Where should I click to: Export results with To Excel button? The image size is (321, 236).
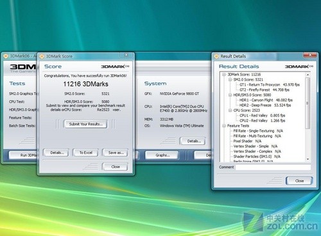[85, 153]
